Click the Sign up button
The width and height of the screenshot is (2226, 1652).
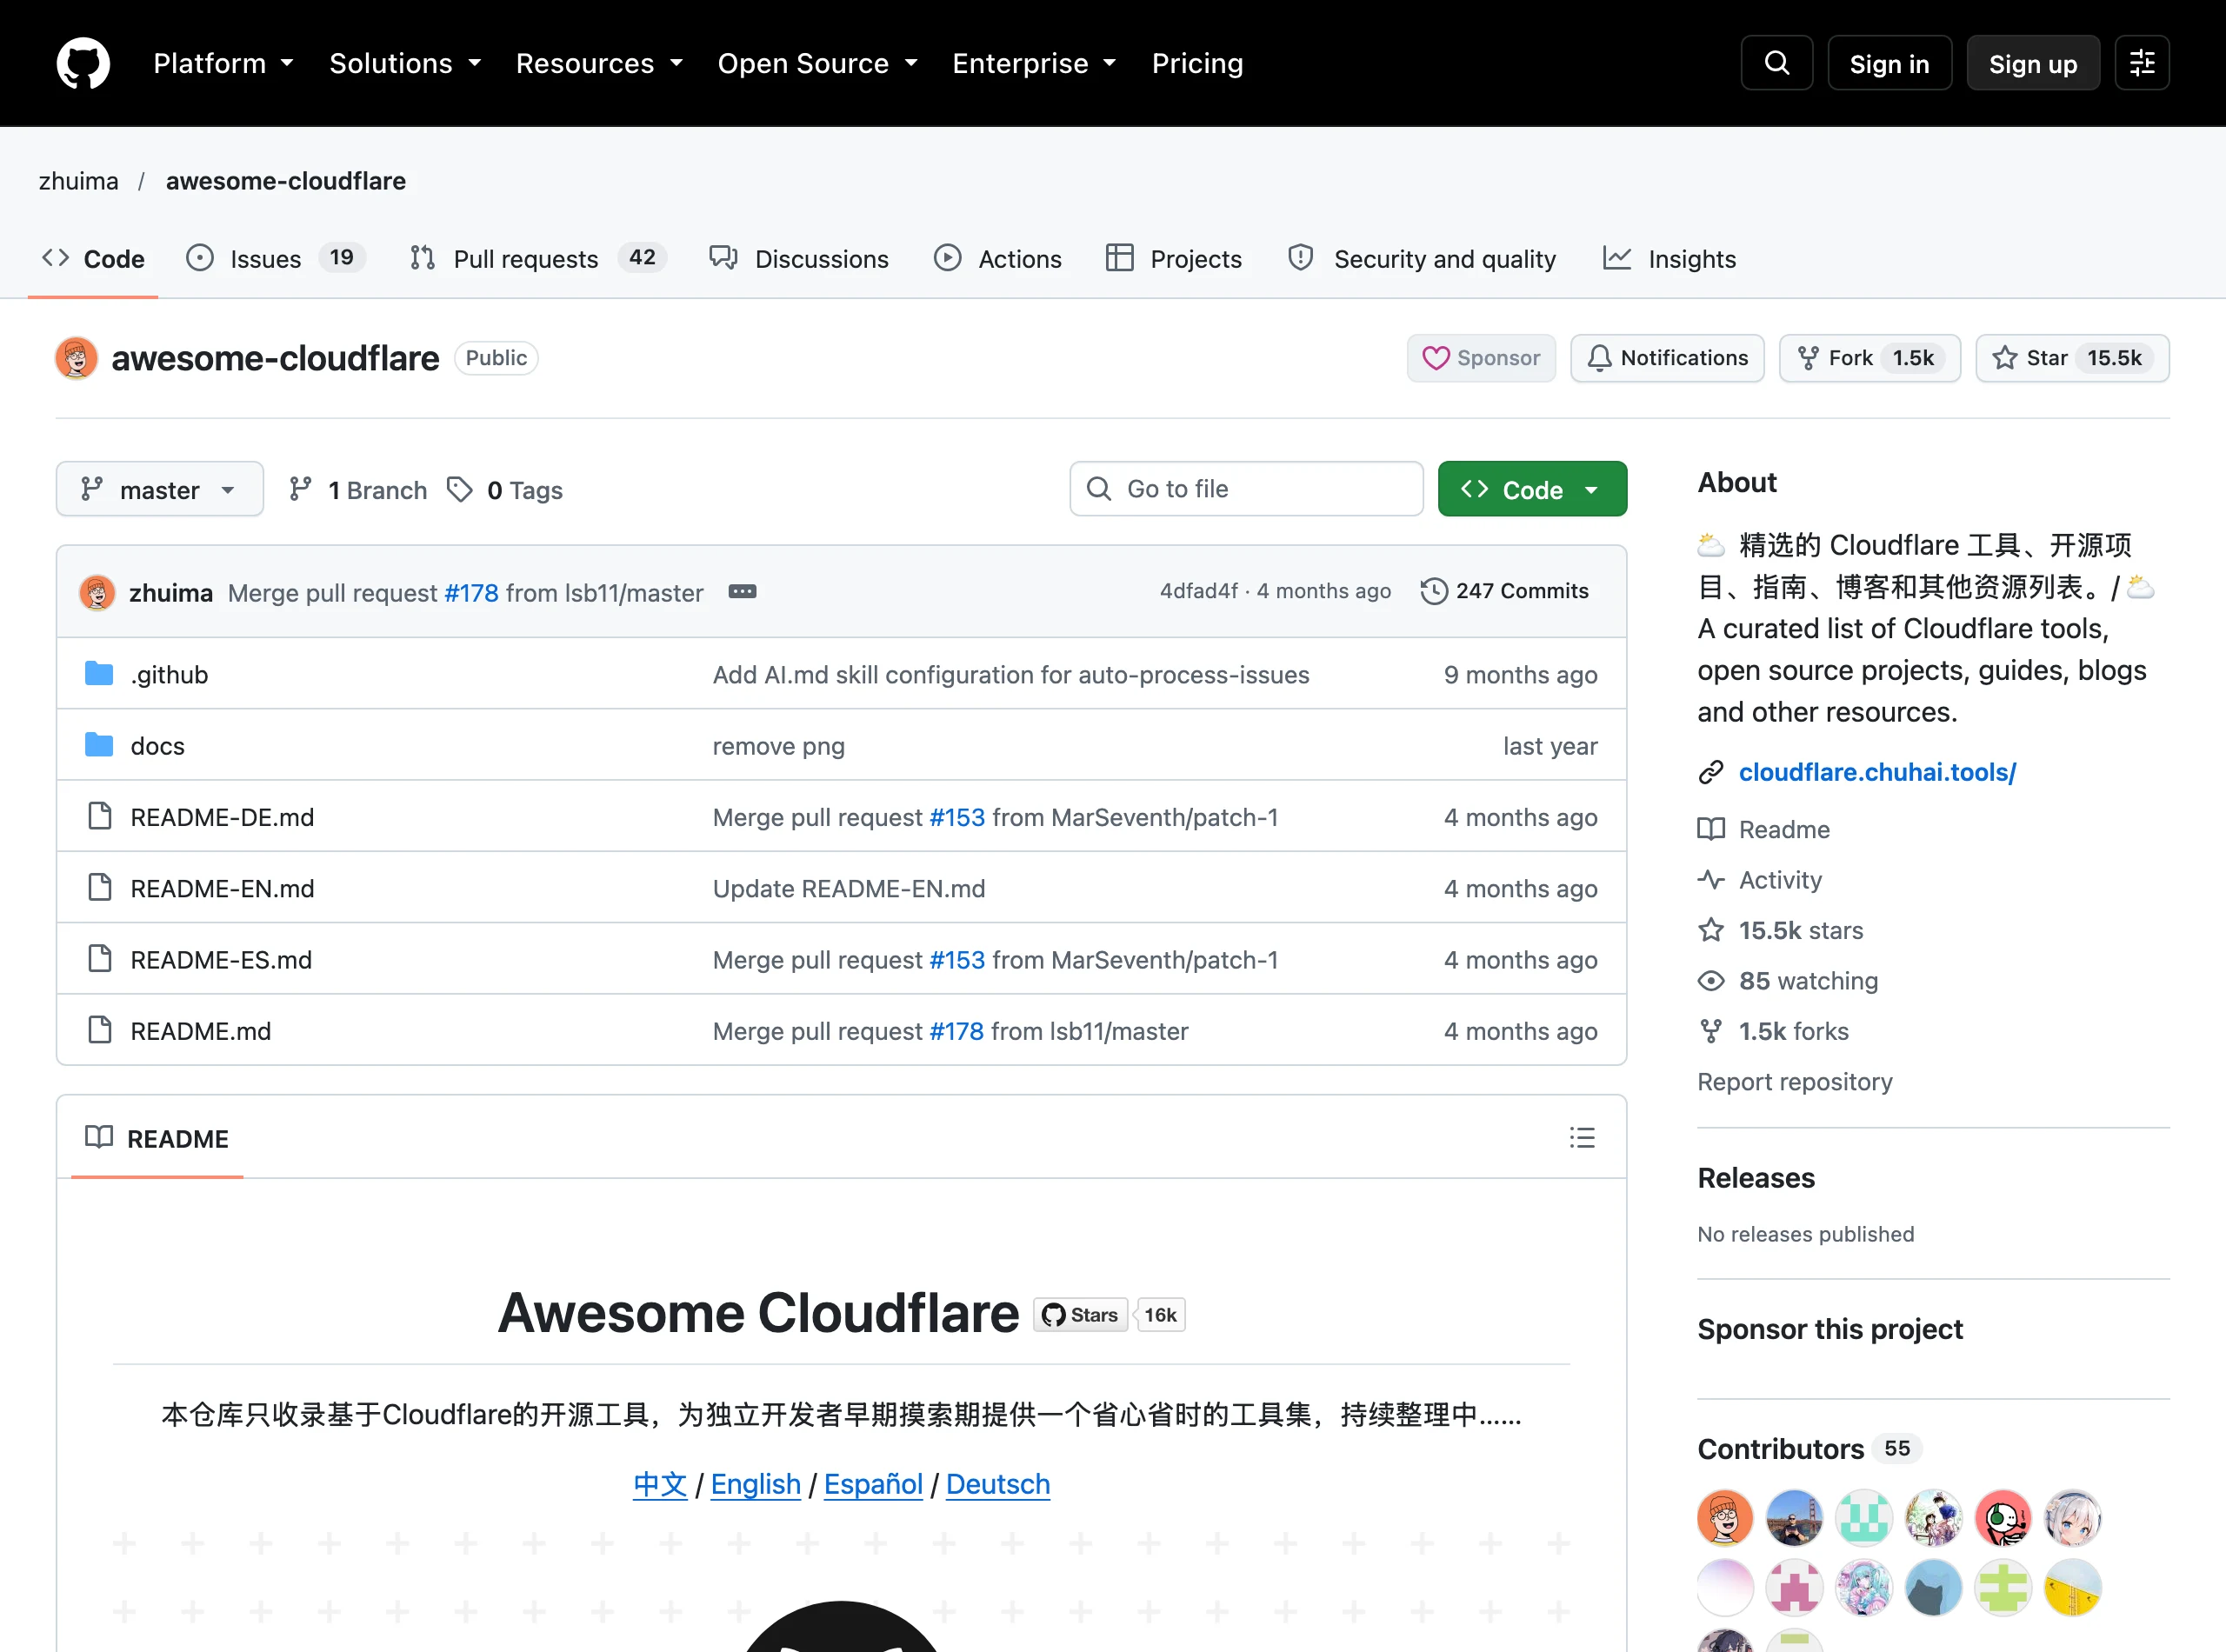[x=2032, y=63]
